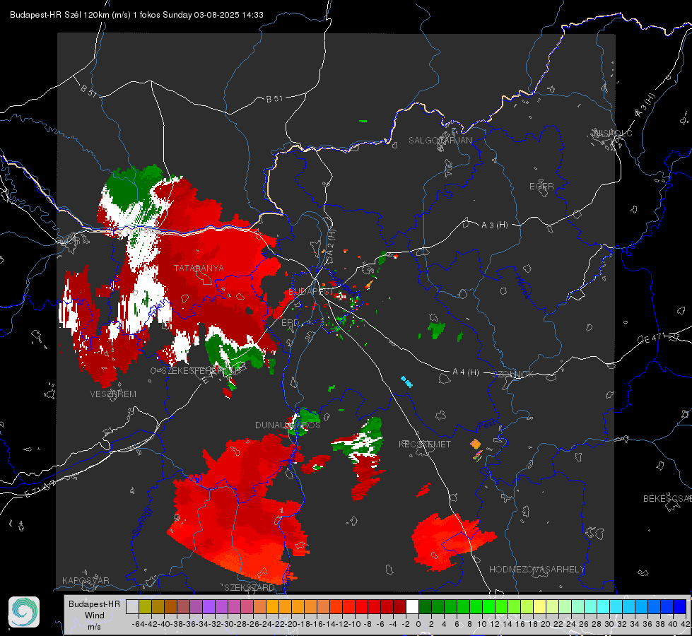Click the VESZPRÉM city label

[113, 394]
